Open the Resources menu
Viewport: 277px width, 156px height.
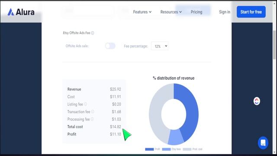[x=171, y=12]
